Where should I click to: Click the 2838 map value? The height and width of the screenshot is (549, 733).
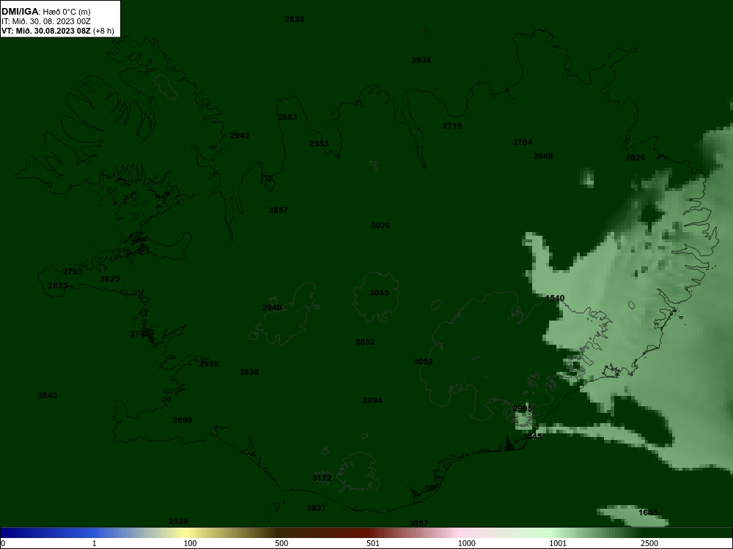[x=248, y=372]
